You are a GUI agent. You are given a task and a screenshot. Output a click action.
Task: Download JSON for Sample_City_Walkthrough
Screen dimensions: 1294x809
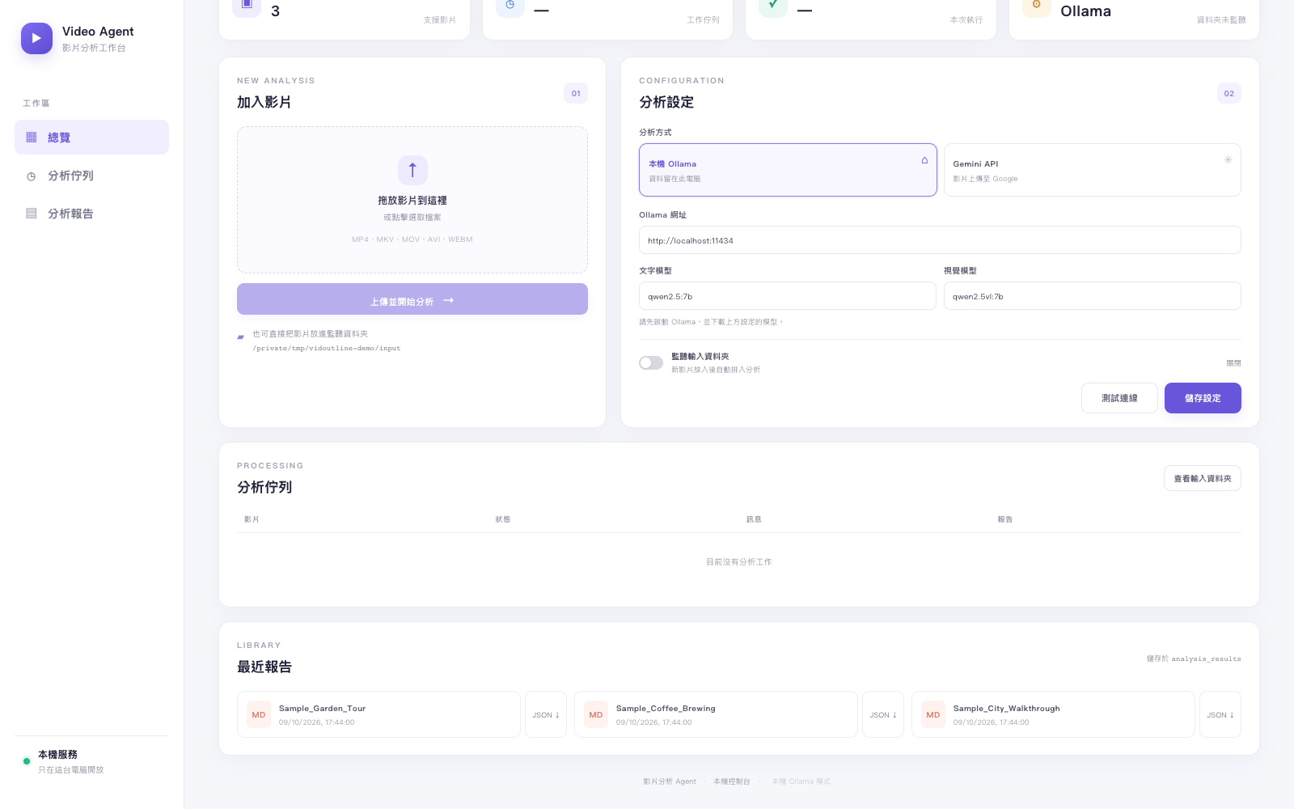[x=1220, y=714]
